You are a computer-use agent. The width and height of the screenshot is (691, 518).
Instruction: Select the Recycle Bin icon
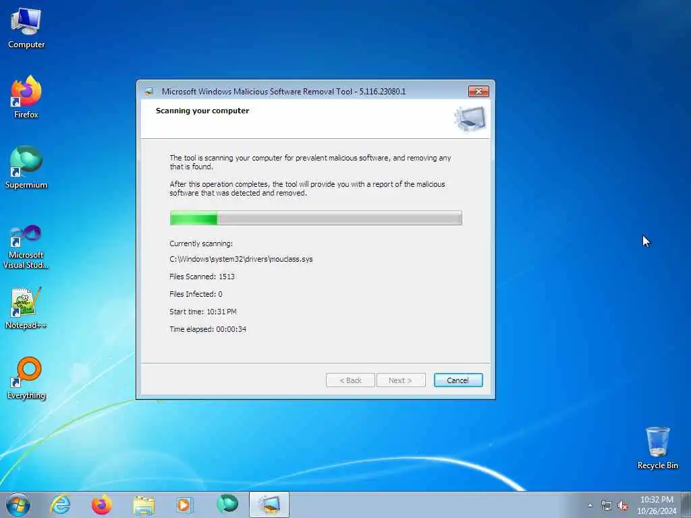click(x=657, y=448)
